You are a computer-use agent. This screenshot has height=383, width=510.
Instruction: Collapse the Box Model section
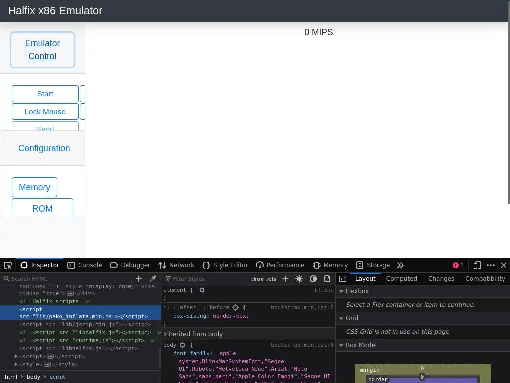(341, 345)
